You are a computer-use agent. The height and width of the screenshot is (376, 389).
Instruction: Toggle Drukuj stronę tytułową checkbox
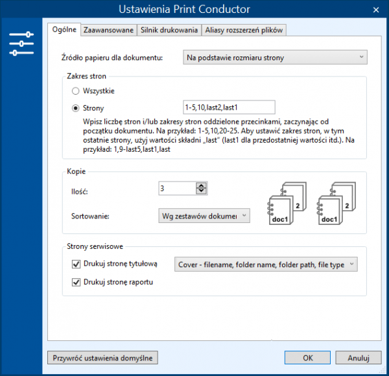pos(76,264)
